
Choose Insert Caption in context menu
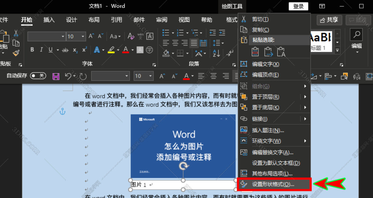pyautogui.click(x=275, y=130)
